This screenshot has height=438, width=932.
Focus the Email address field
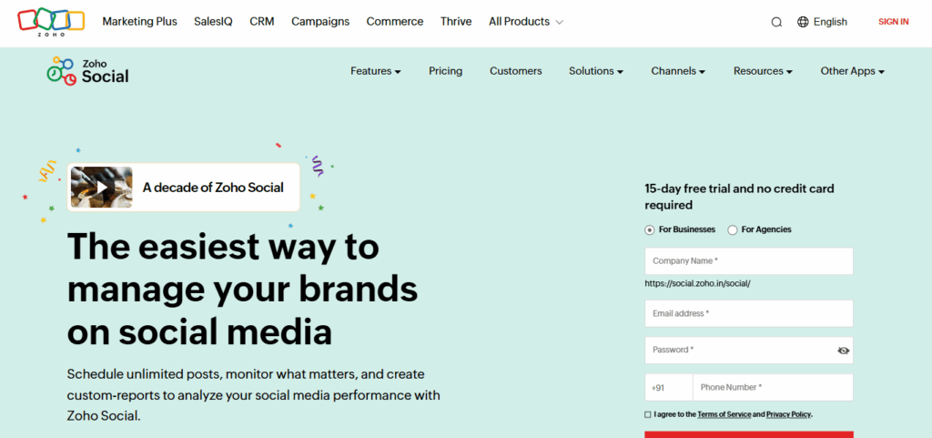click(x=749, y=313)
